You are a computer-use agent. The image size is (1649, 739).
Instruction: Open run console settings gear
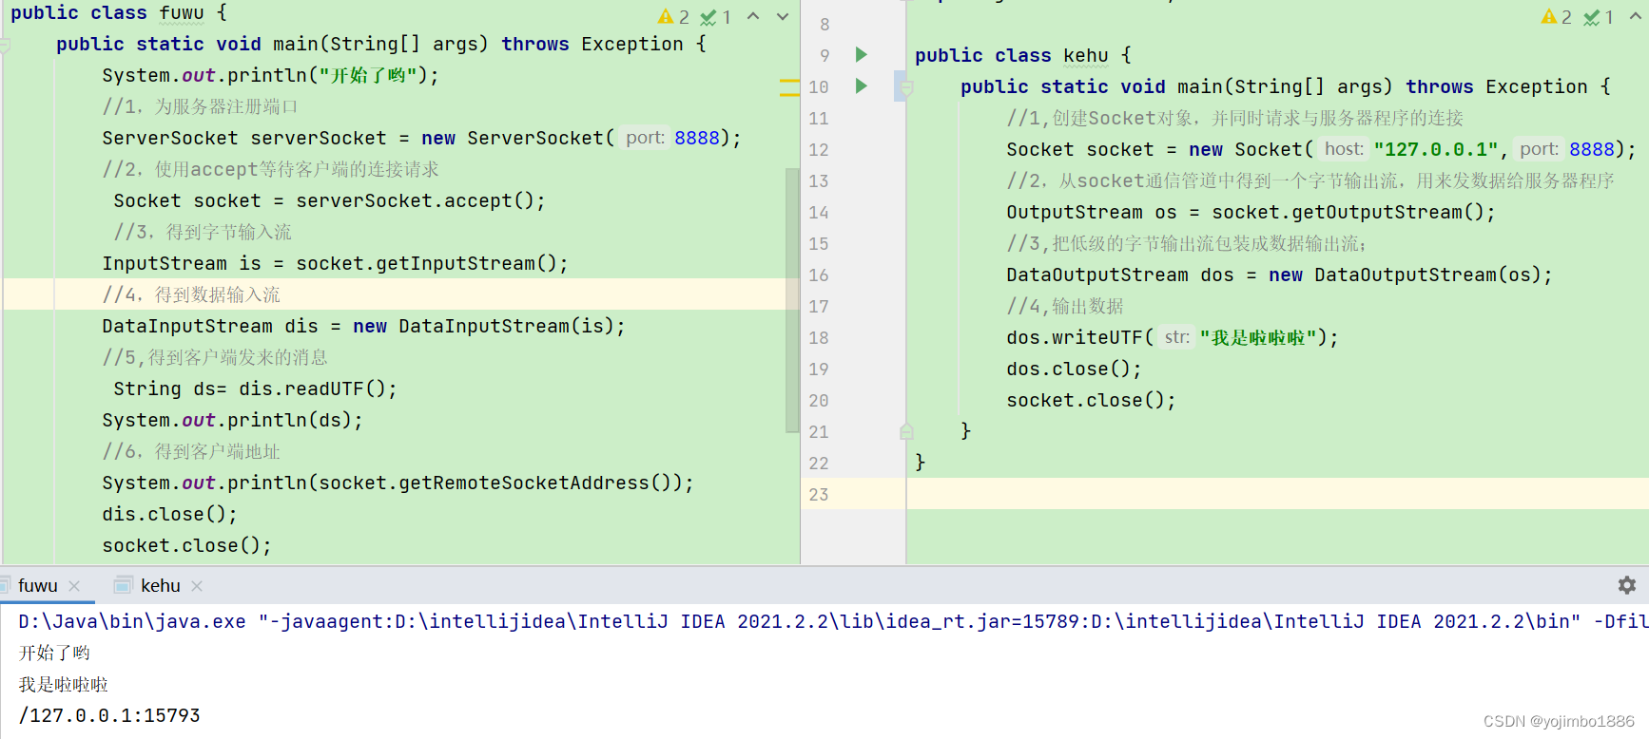pos(1627,585)
